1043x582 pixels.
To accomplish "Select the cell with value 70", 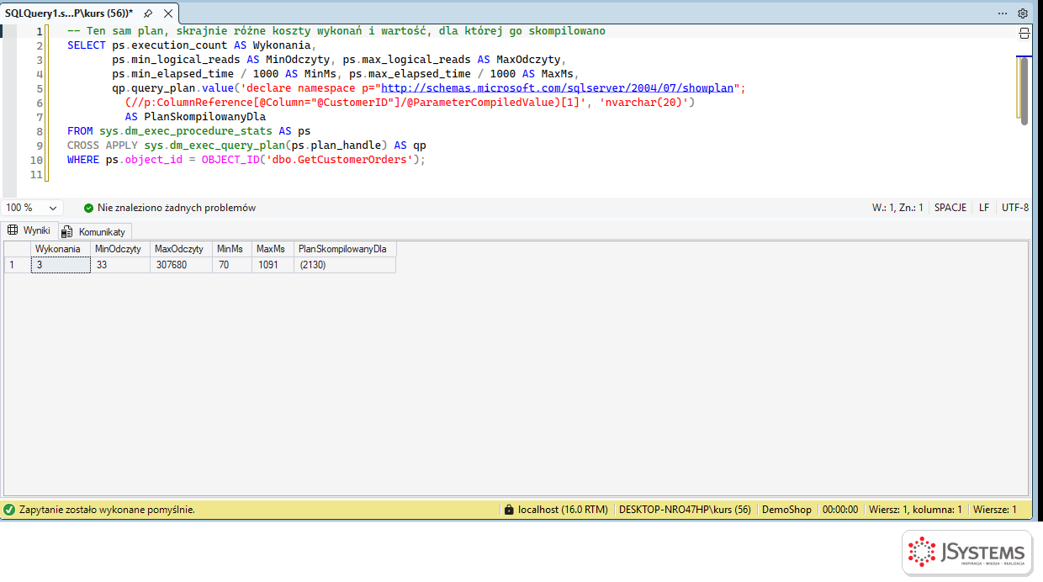I will click(233, 265).
